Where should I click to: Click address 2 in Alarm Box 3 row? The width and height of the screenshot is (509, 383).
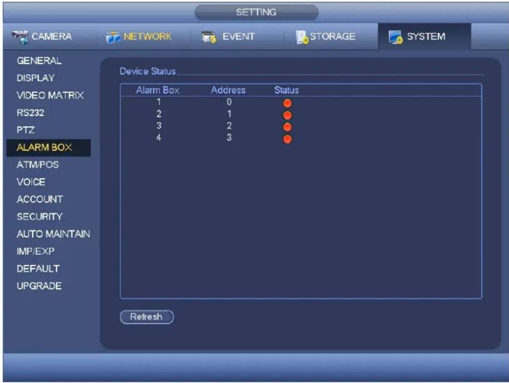[x=229, y=126]
